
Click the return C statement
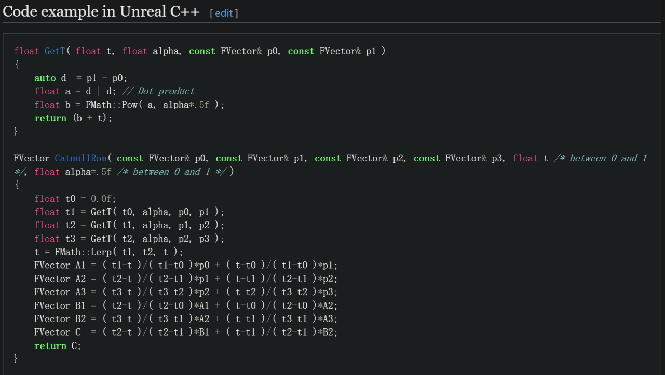point(57,345)
